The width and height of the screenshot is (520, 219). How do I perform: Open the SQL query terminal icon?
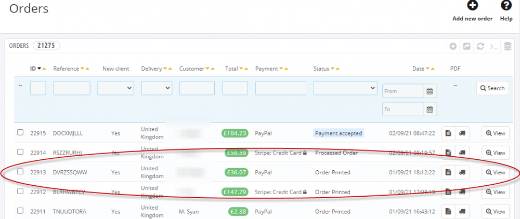pos(493,46)
